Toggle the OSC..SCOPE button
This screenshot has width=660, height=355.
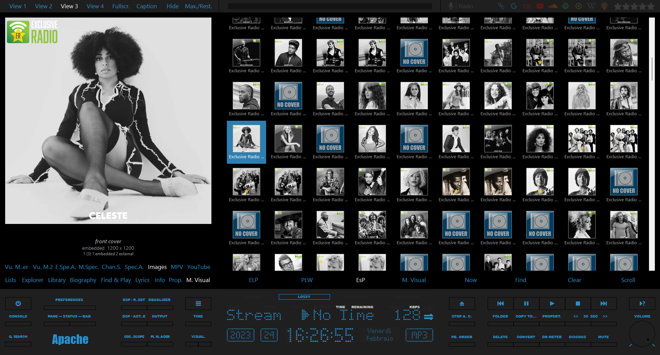click(134, 336)
